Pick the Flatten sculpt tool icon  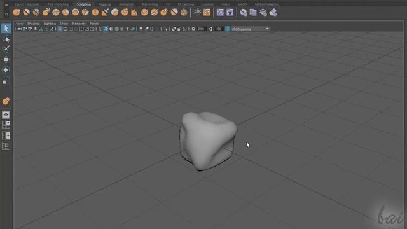tap(66, 12)
